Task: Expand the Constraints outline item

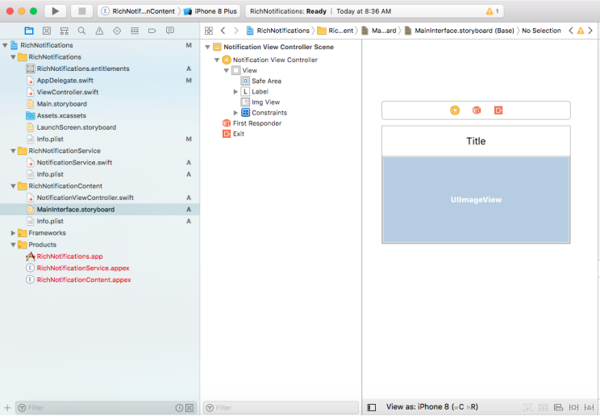Action: coord(235,113)
